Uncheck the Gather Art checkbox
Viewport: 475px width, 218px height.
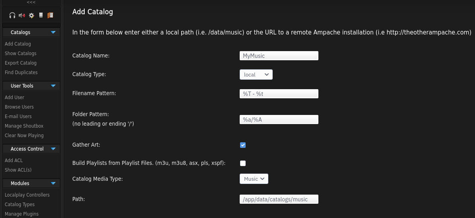243,145
